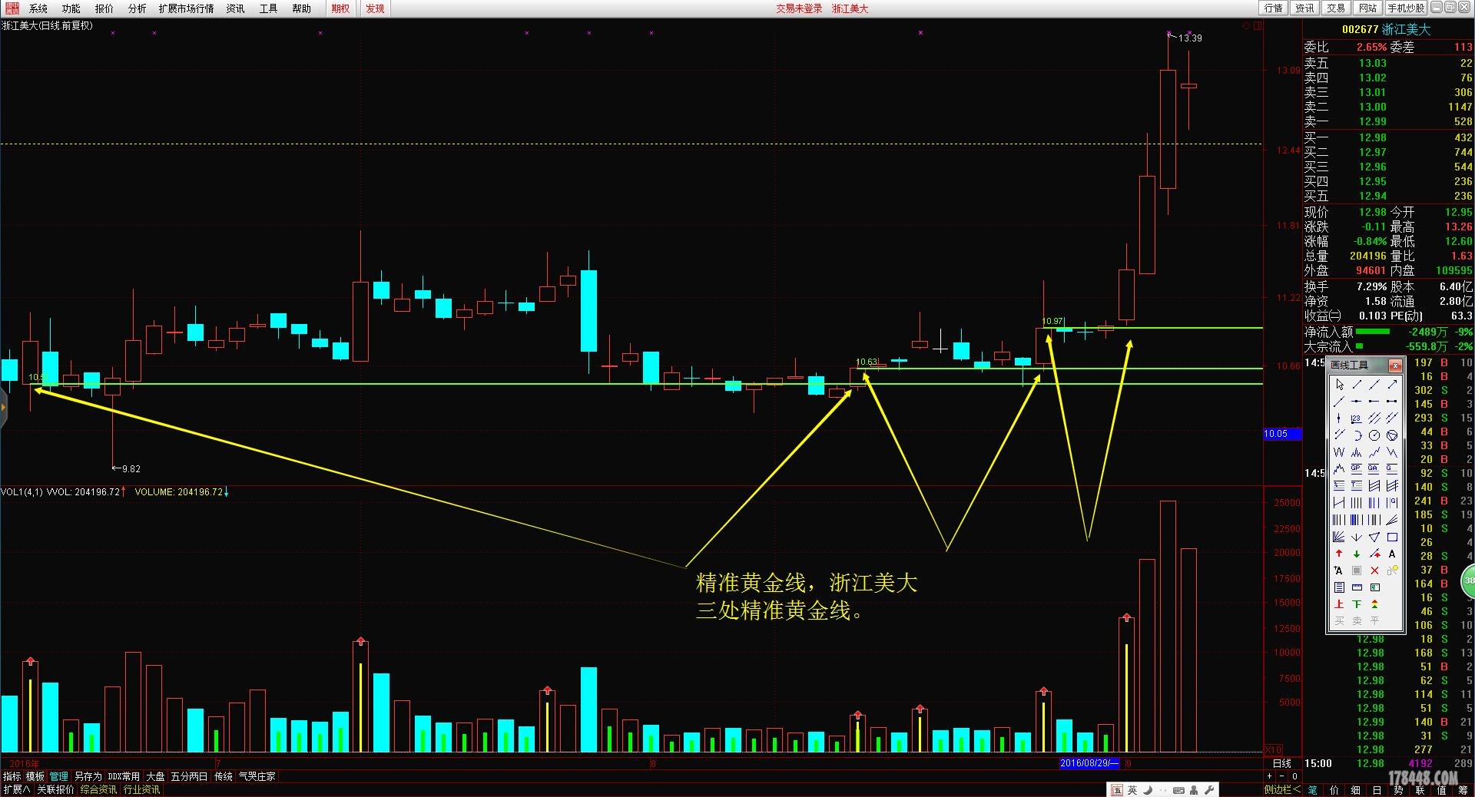The image size is (1475, 797).
Task: Select the rectangle drawing tool
Action: point(1392,537)
